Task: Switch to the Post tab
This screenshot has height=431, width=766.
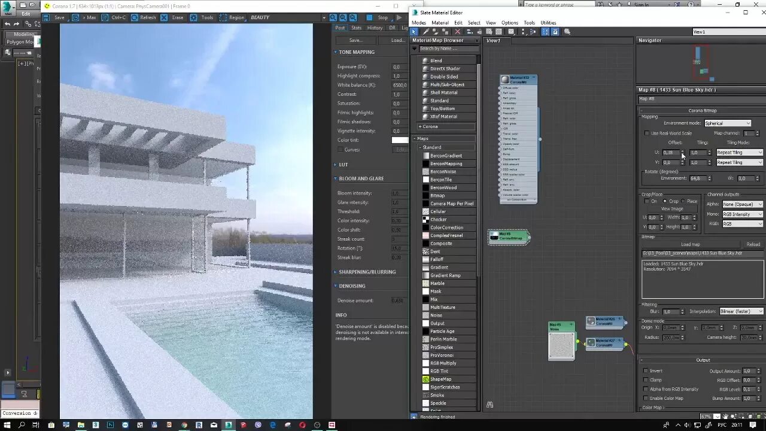Action: pos(340,28)
